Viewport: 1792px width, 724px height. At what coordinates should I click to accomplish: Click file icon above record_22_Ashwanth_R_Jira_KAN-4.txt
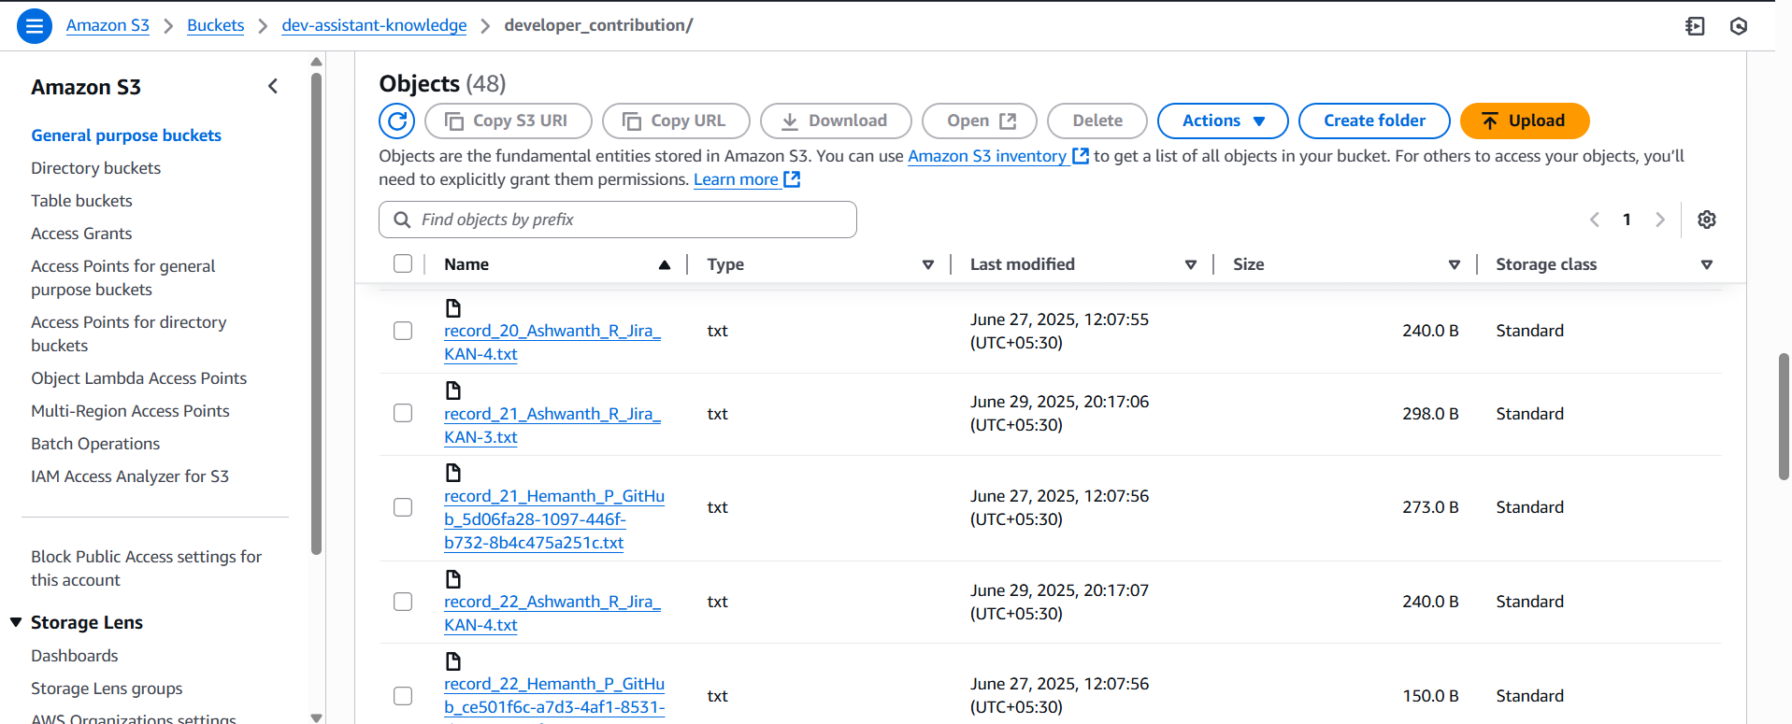coord(453,578)
